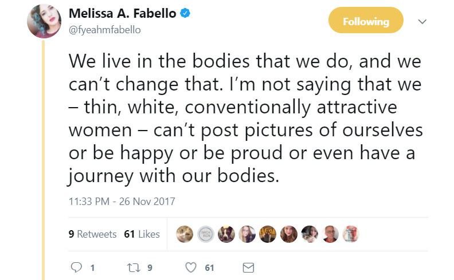Open the older man with glasses avatar
The image size is (454, 280).
coord(330,234)
